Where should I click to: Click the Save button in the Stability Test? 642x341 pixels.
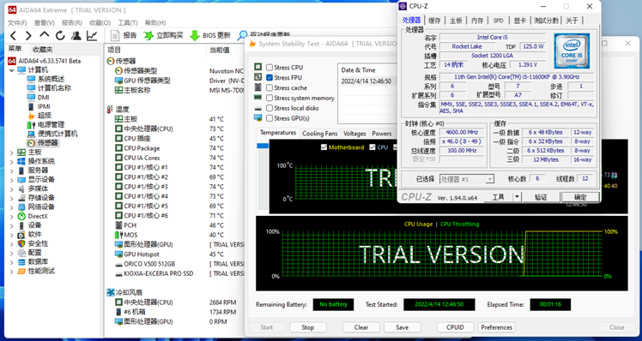pyautogui.click(x=402, y=327)
